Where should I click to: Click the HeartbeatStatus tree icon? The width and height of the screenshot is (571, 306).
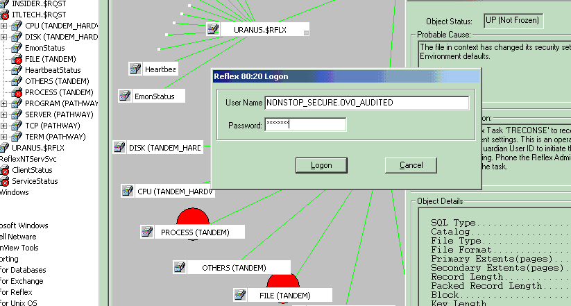coord(17,70)
